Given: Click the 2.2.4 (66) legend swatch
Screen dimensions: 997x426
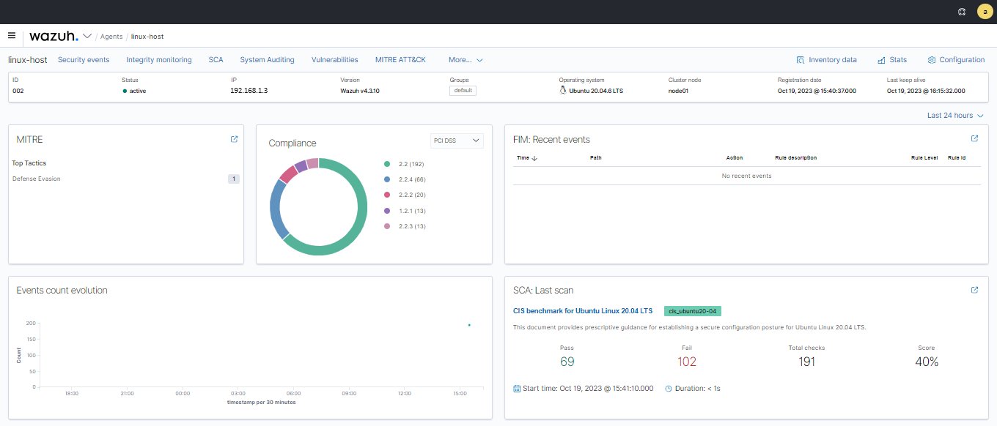Looking at the screenshot, I should [x=387, y=179].
